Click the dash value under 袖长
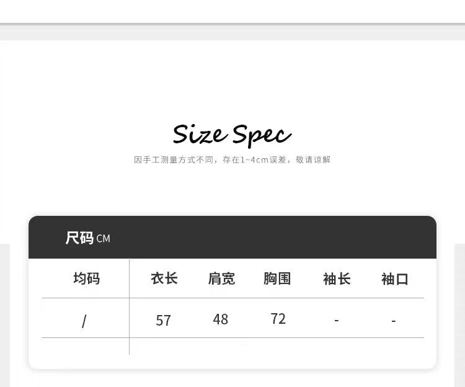 coord(336,321)
